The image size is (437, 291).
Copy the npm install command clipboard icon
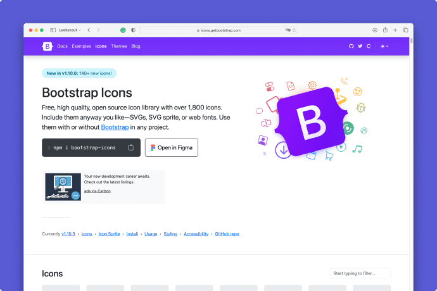(130, 147)
